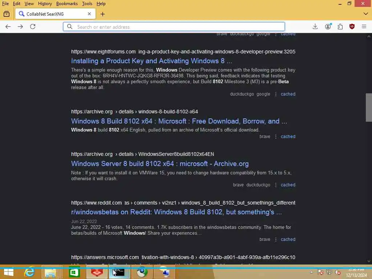Open the uBlock Origin shield icon
Viewport: 372px width, 279px height.
click(352, 27)
